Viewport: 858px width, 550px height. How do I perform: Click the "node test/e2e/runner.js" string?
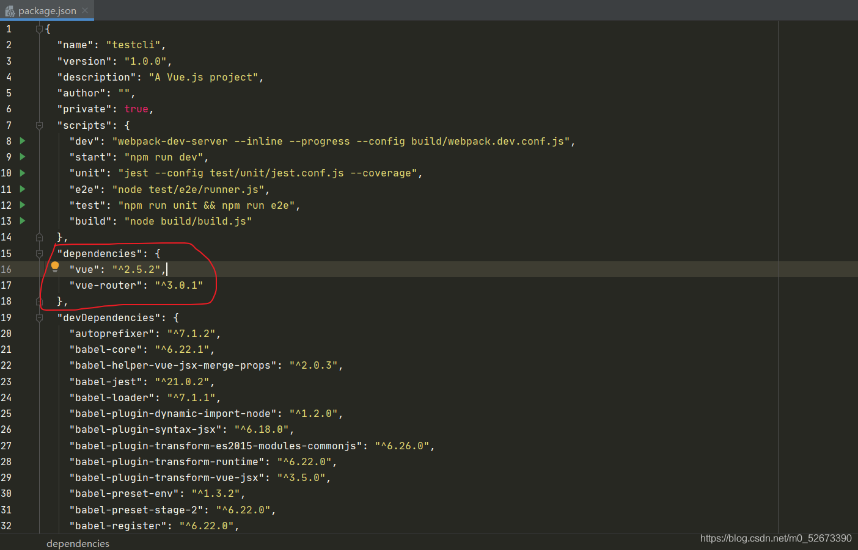point(188,189)
